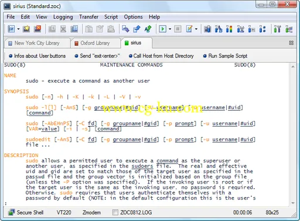Click the edit script pencil icon
300x221 pixels.
point(189,29)
